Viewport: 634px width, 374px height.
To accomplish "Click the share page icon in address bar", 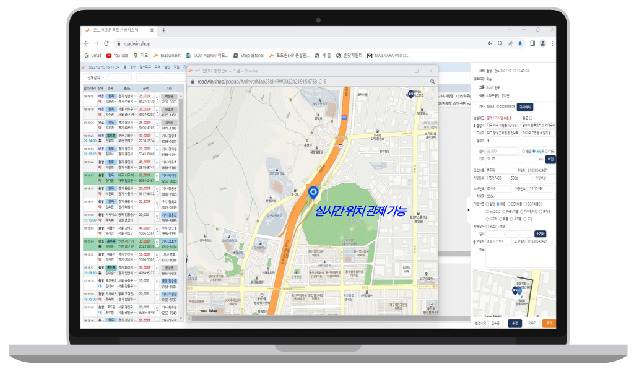I will 510,43.
